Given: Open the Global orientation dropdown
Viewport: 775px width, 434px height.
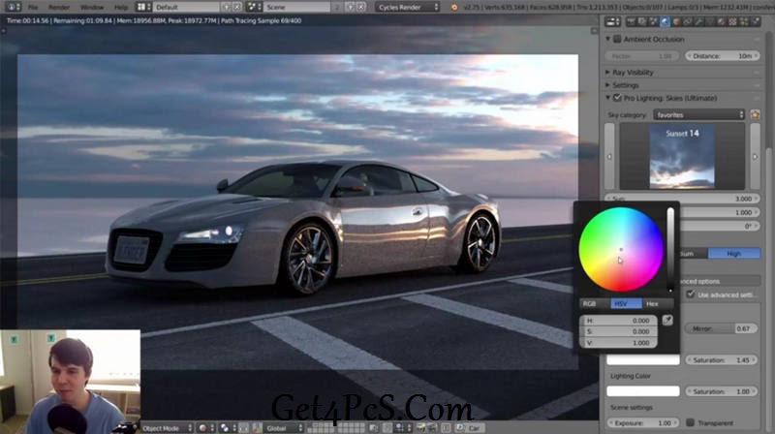Looking at the screenshot, I should click(x=284, y=428).
